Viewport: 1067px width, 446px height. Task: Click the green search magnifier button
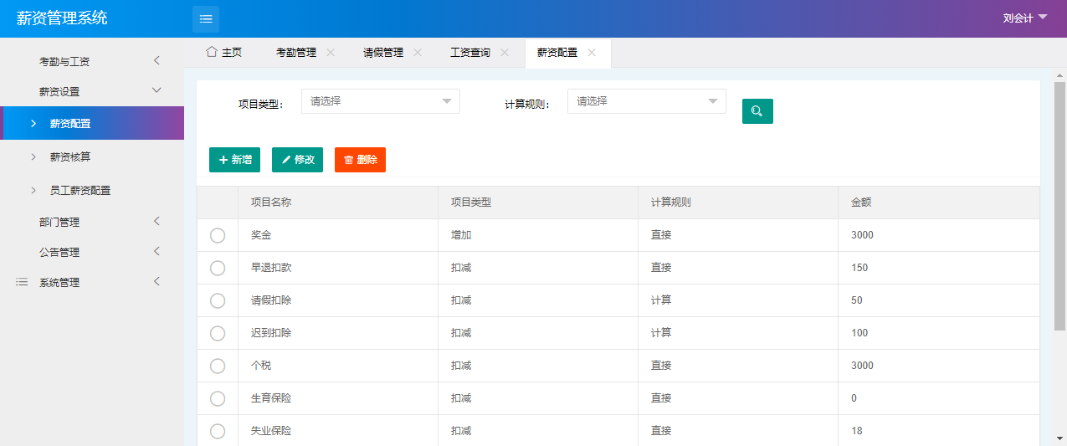point(757,111)
